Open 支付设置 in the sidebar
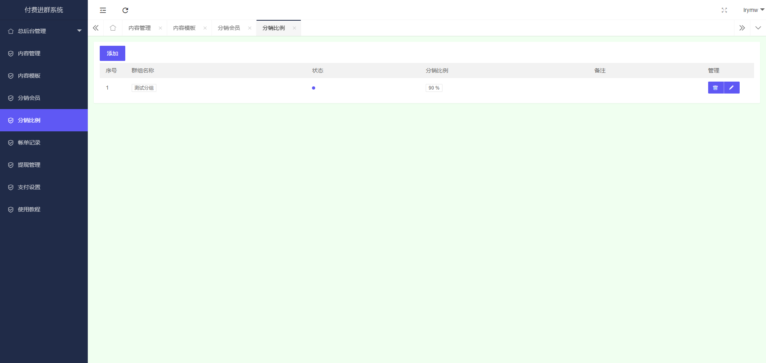Screen dimensions: 766x363 29,187
